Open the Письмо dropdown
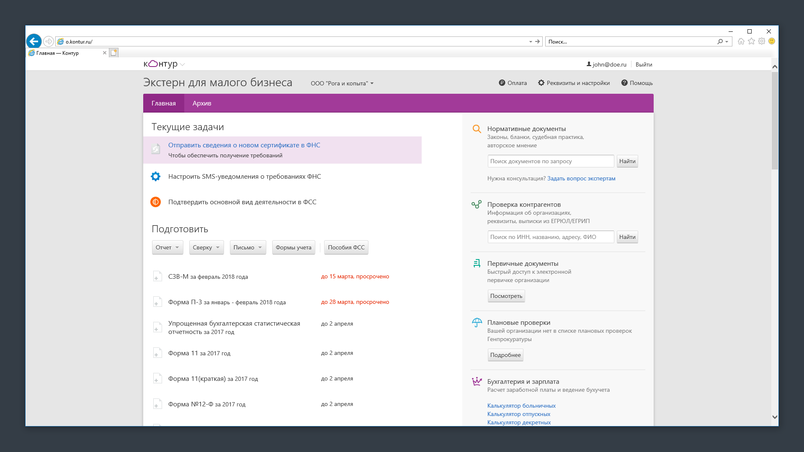 [247, 247]
